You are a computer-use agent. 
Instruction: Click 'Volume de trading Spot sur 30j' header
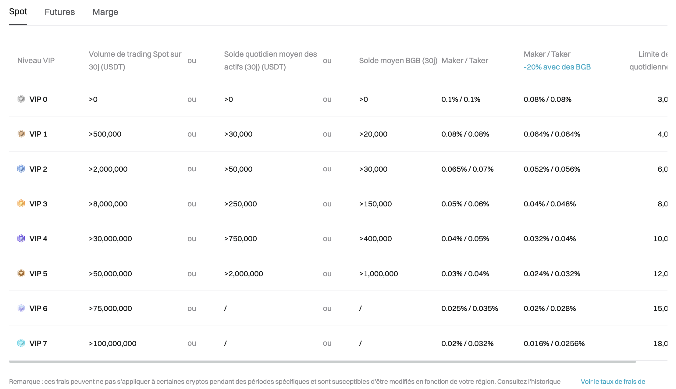click(135, 60)
